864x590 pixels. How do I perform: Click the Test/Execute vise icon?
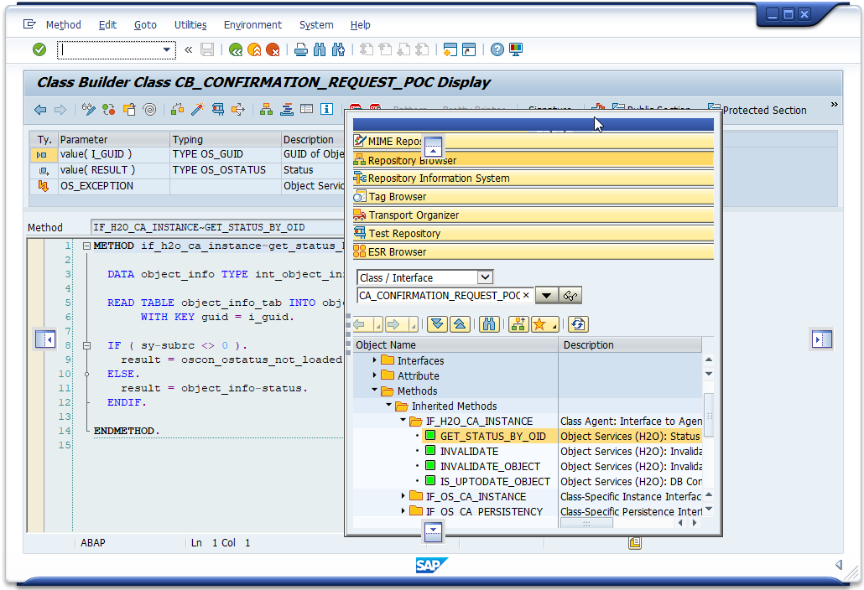point(217,110)
